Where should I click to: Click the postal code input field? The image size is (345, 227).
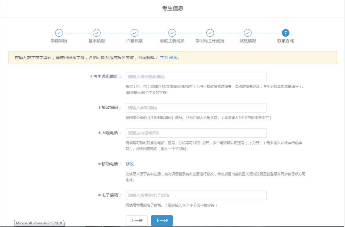coord(196,108)
